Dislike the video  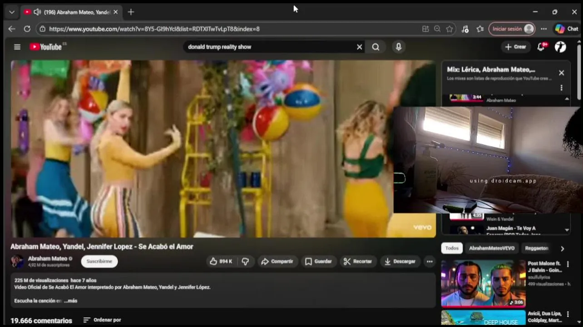tap(245, 261)
